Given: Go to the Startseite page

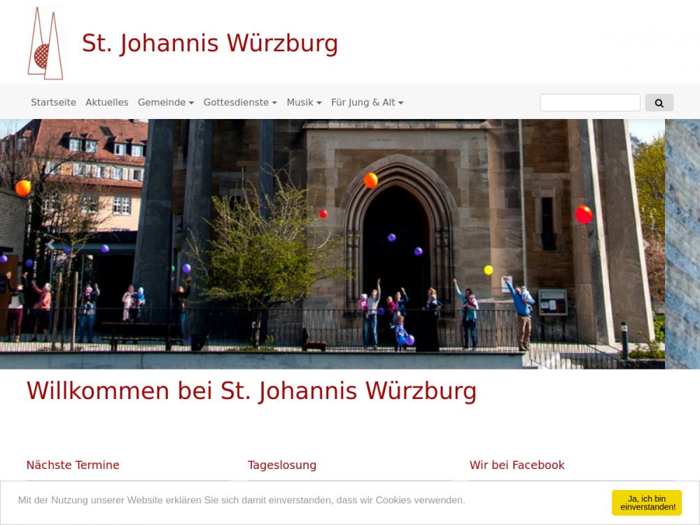Looking at the screenshot, I should (53, 102).
